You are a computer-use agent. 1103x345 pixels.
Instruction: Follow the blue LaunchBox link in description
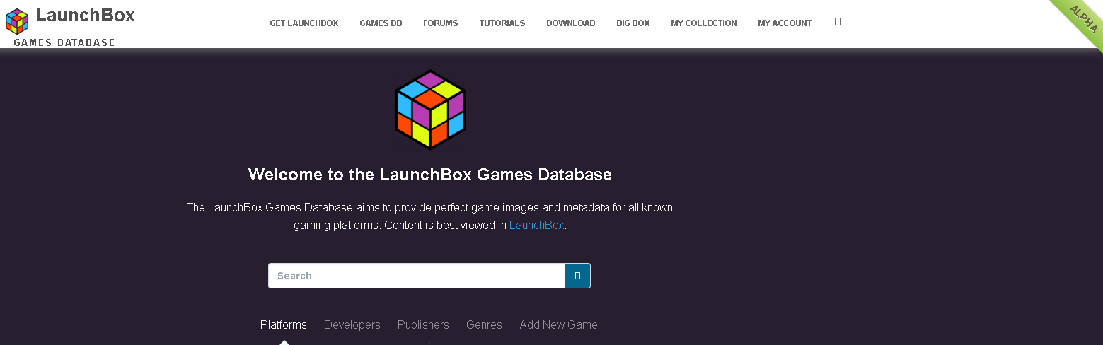(x=536, y=226)
